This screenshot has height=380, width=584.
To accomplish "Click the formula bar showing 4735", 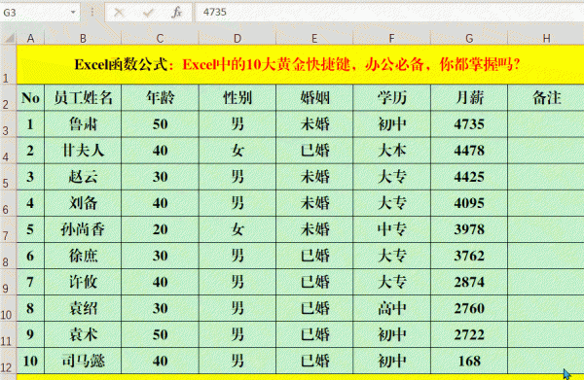I will click(389, 13).
